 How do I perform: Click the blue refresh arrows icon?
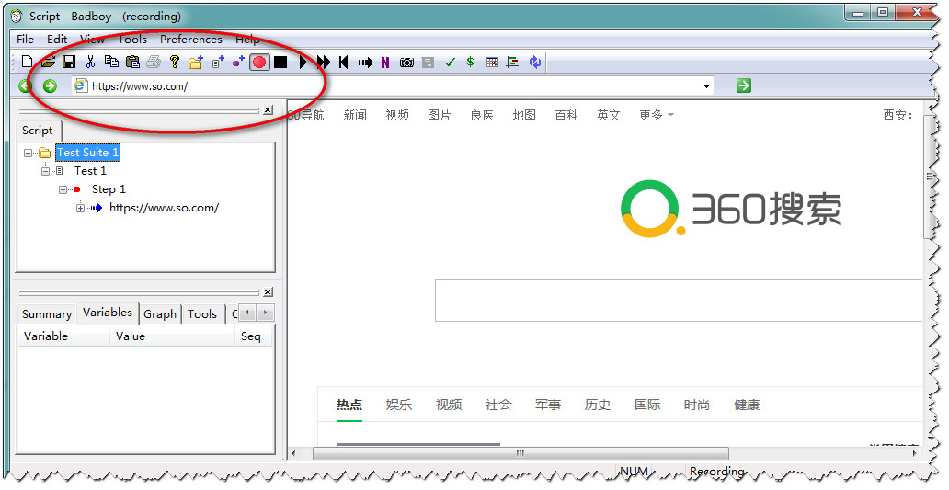click(x=535, y=63)
